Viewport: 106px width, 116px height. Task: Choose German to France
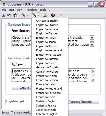[50, 72]
